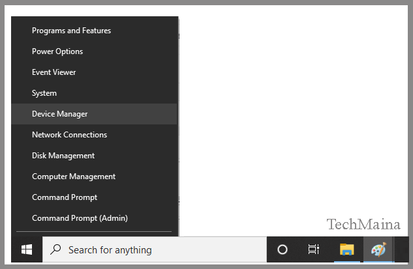Run Command Prompt (Admin)
This screenshot has height=269, width=413.
(x=80, y=218)
